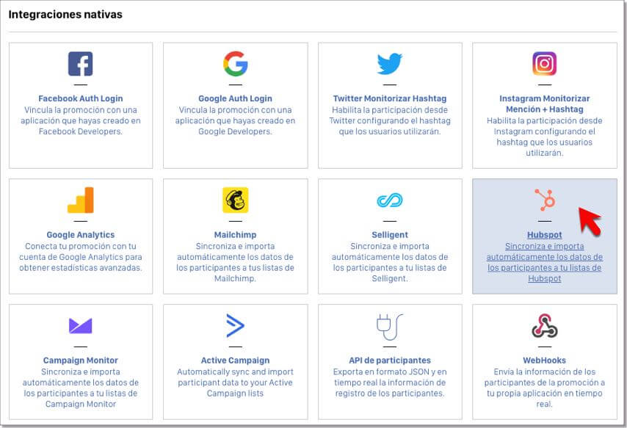Click the API plug icon
Image resolution: width=627 pixels, height=428 pixels.
click(x=390, y=326)
